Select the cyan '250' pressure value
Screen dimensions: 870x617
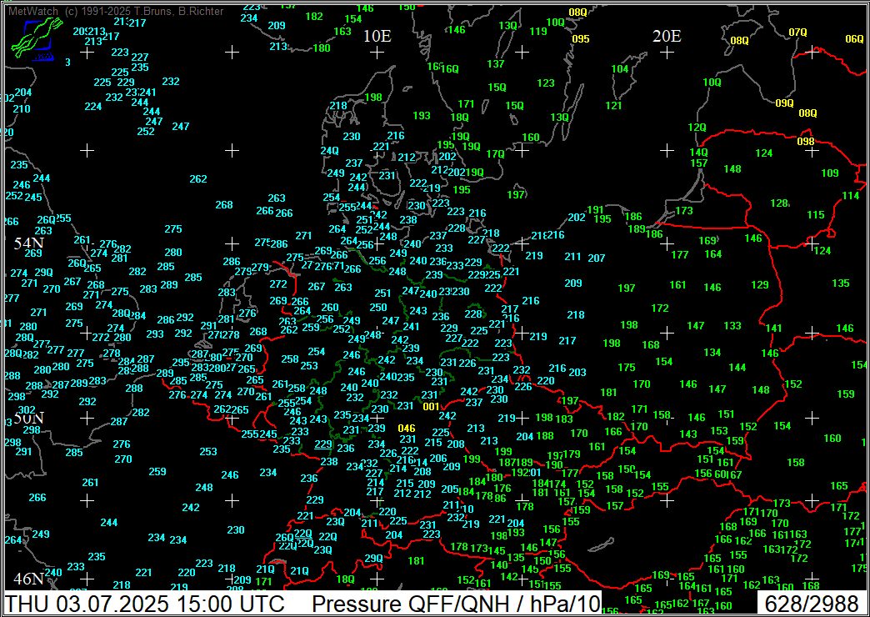(378, 307)
